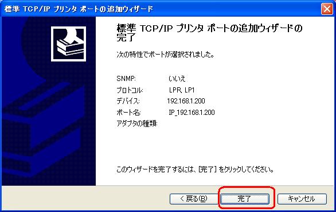Click the instruction text about clicking 完了

tap(195, 169)
